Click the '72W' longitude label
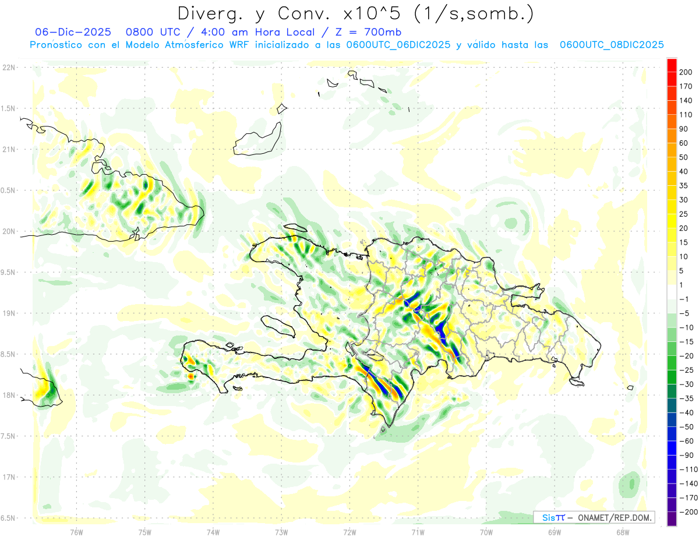The width and height of the screenshot is (699, 540). point(349,533)
